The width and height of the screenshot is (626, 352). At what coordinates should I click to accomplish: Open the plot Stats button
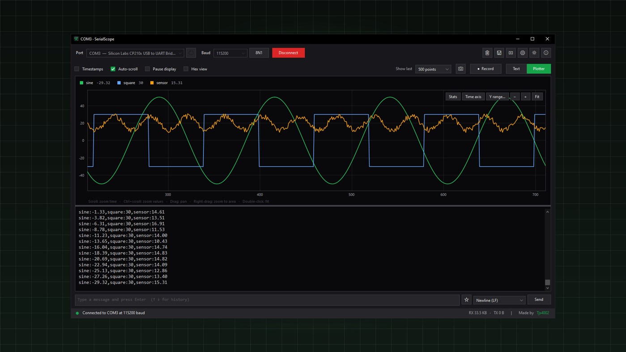click(453, 97)
